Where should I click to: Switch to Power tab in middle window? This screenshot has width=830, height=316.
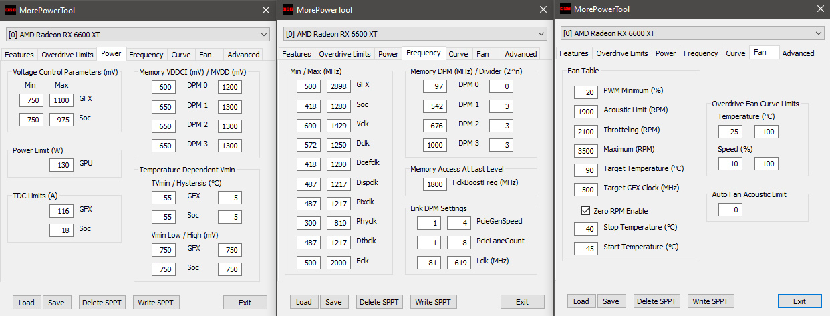click(388, 55)
